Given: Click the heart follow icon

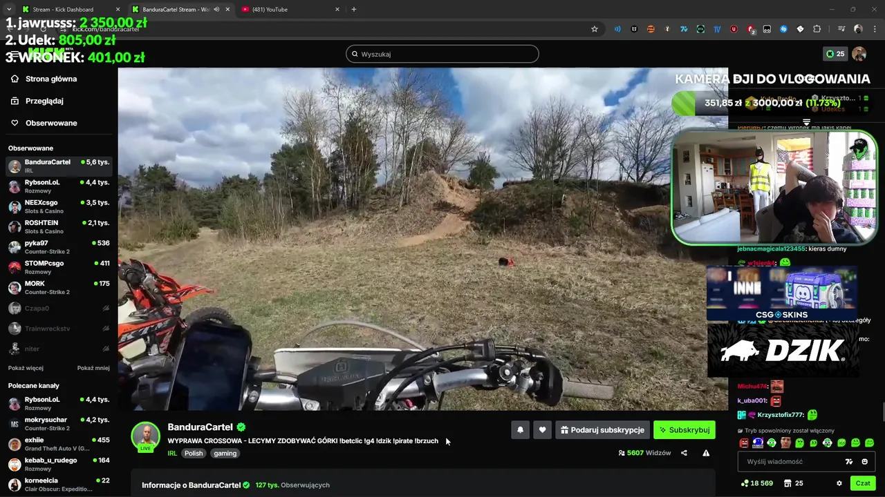Looking at the screenshot, I should tap(542, 430).
